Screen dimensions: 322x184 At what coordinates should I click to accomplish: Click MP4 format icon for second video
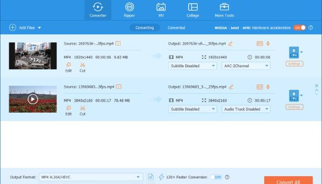[294, 96]
